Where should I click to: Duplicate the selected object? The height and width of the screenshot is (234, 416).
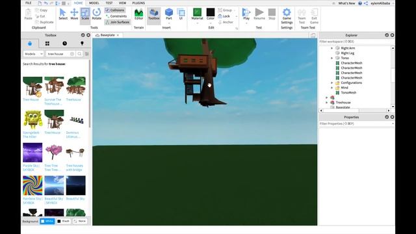pyautogui.click(x=44, y=22)
